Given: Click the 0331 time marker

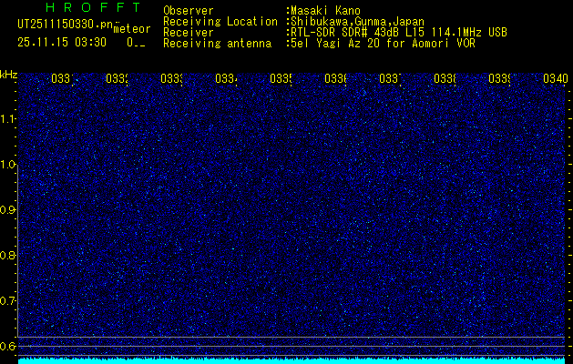Looking at the screenshot, I should (x=63, y=78).
